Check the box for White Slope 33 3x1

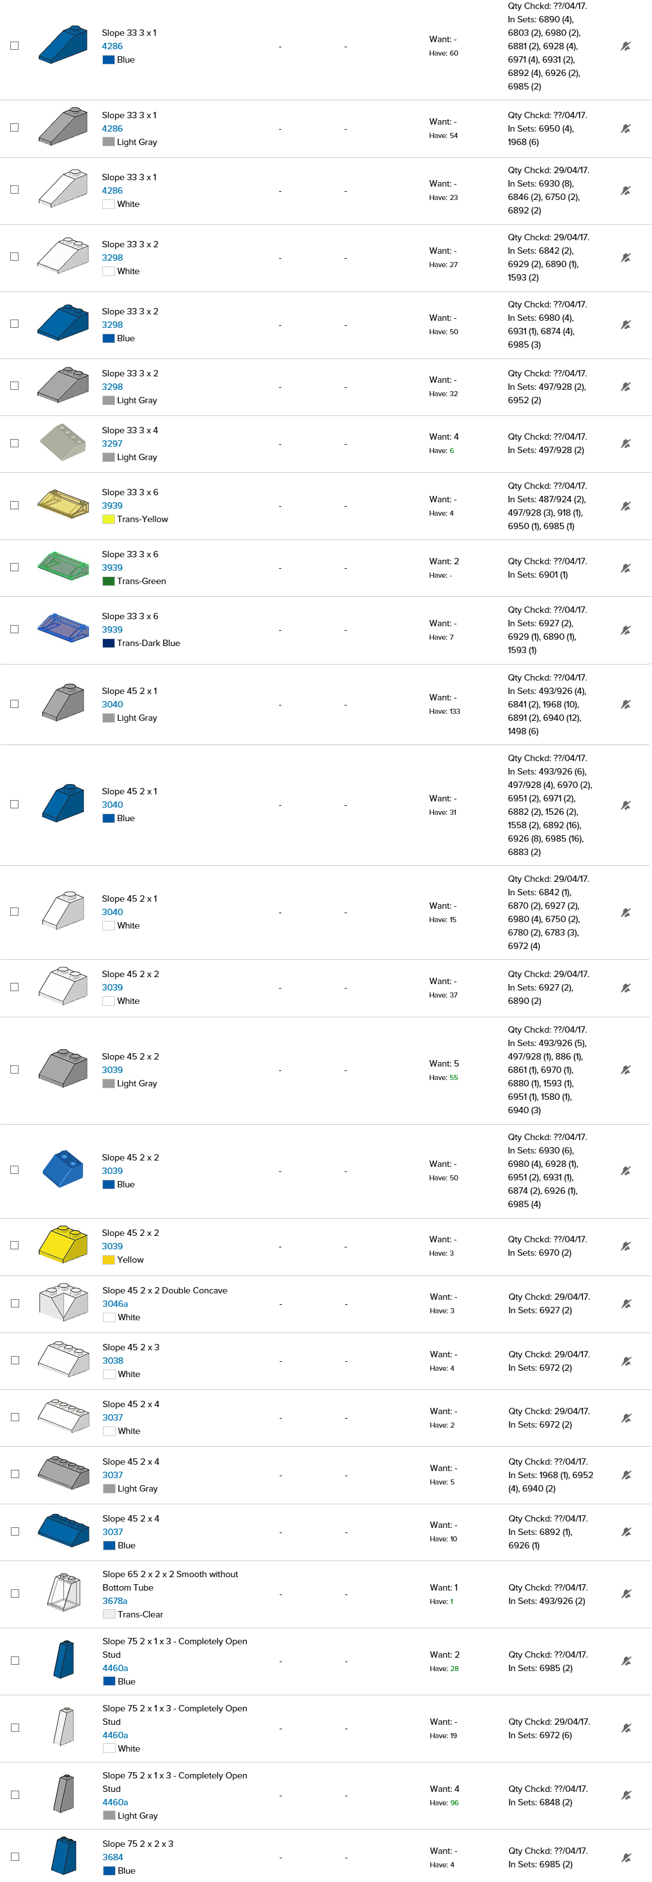pos(15,190)
